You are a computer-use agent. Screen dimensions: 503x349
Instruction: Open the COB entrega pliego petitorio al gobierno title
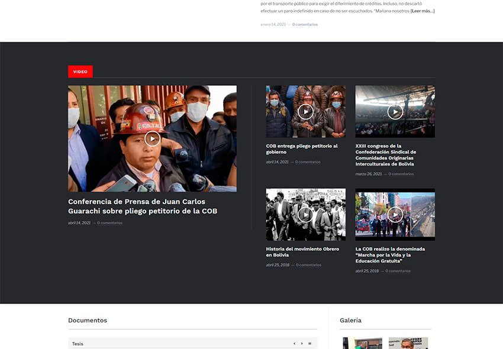[302, 149]
